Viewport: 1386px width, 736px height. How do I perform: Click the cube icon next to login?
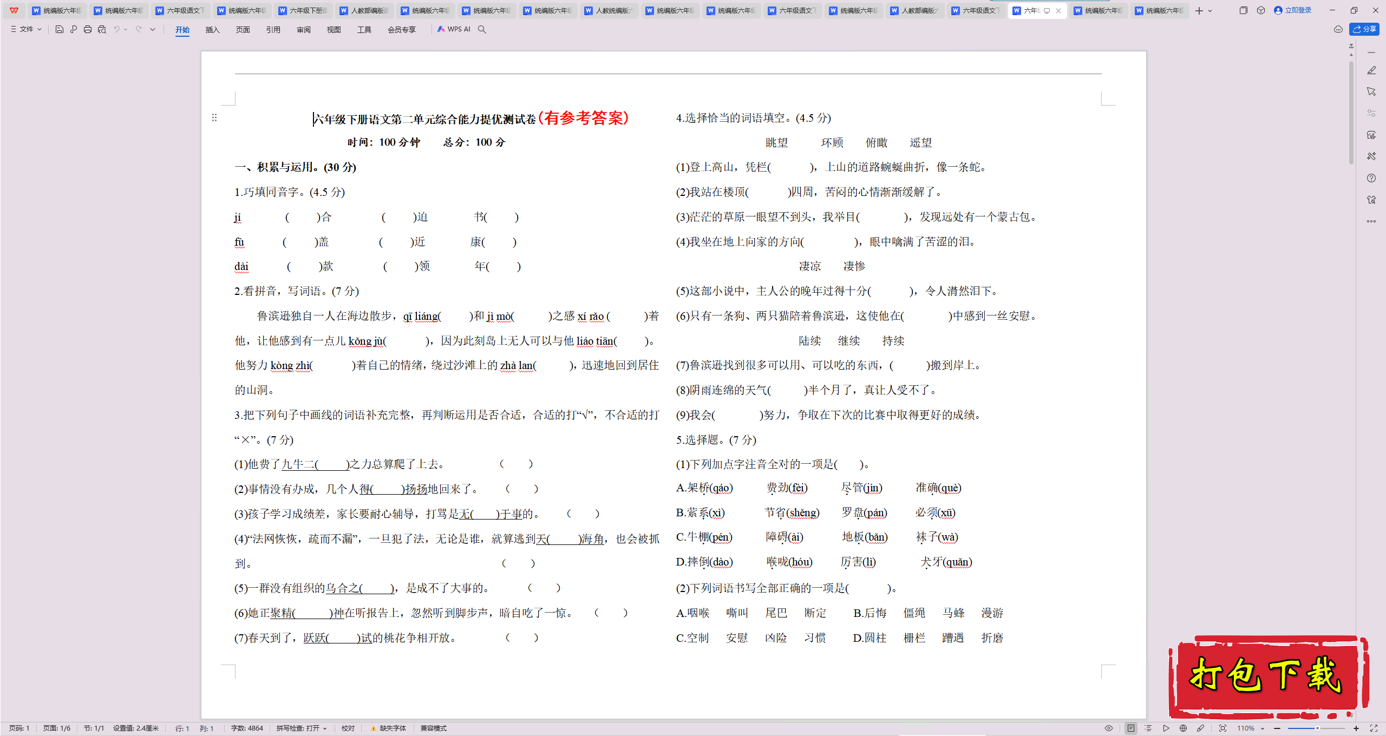coord(1261,10)
